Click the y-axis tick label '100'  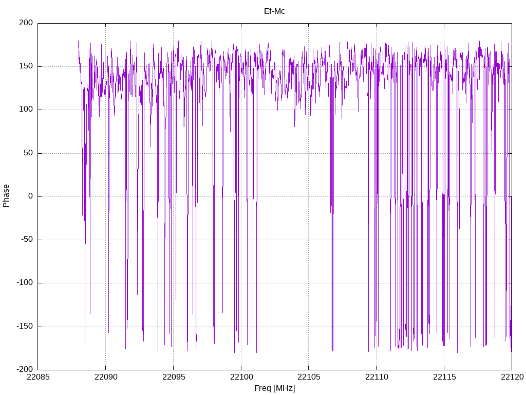[26, 110]
